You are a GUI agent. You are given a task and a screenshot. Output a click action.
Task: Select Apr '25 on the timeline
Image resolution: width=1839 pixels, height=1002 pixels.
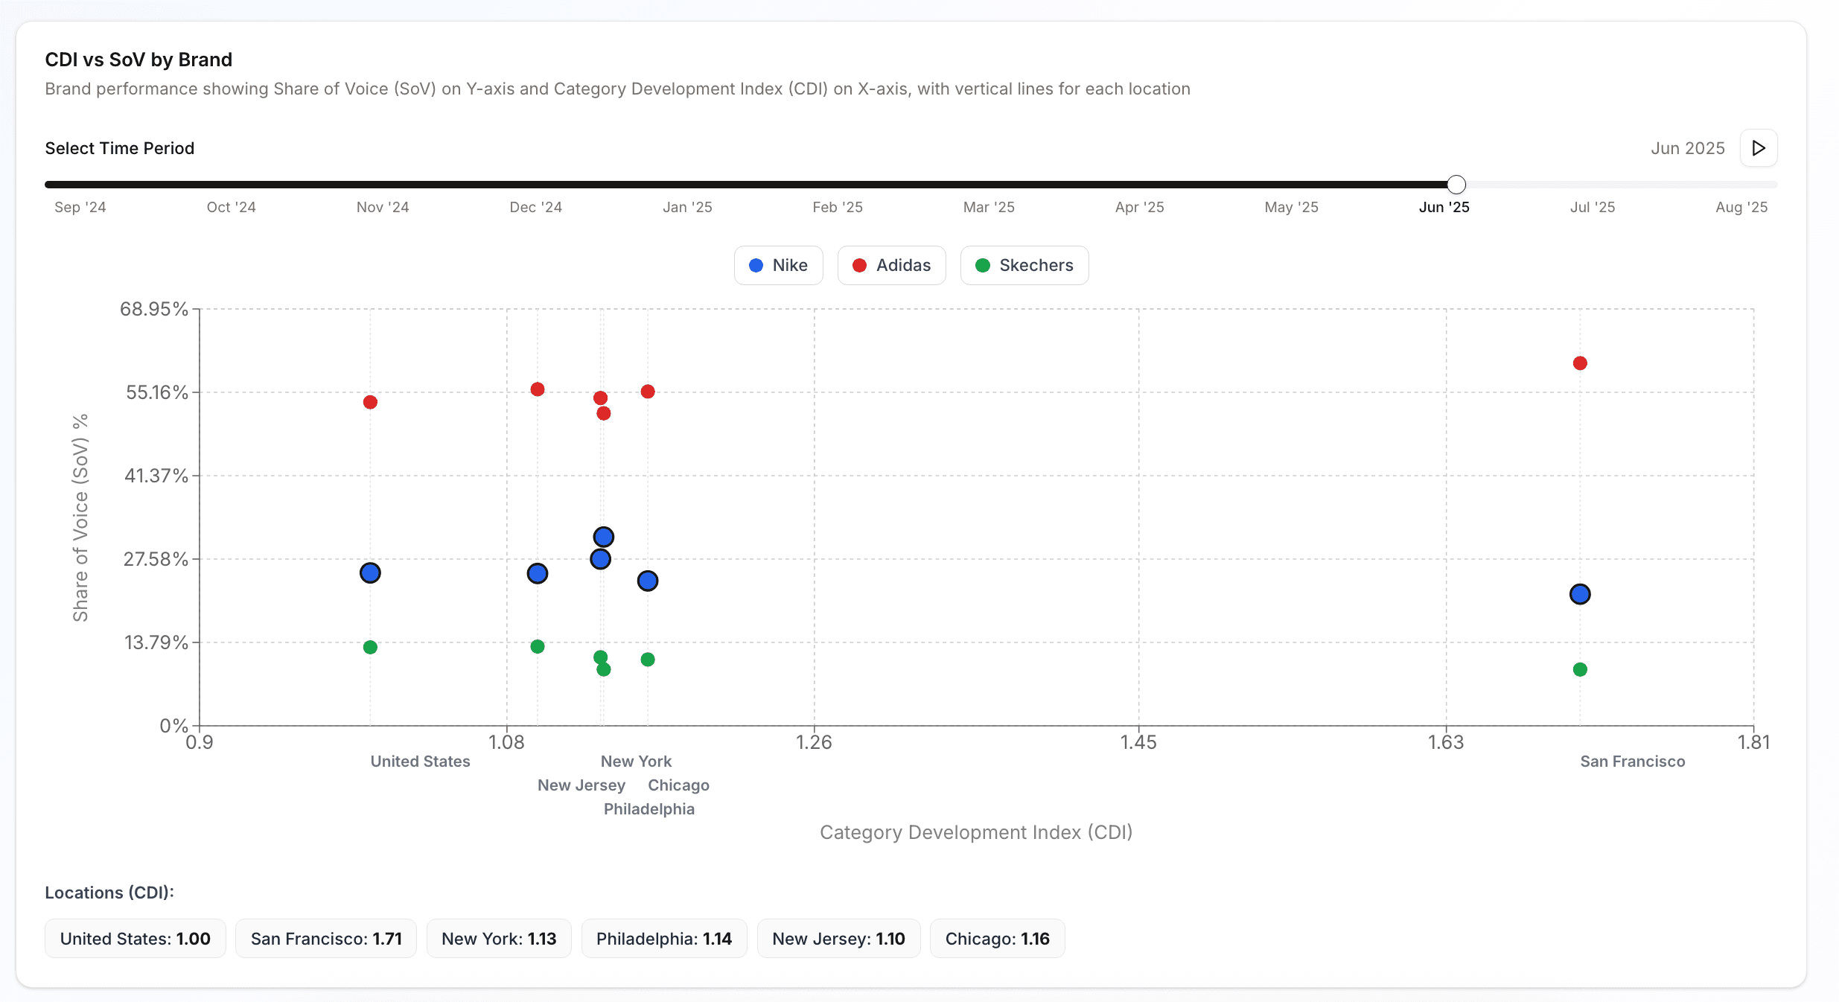[x=1140, y=207]
